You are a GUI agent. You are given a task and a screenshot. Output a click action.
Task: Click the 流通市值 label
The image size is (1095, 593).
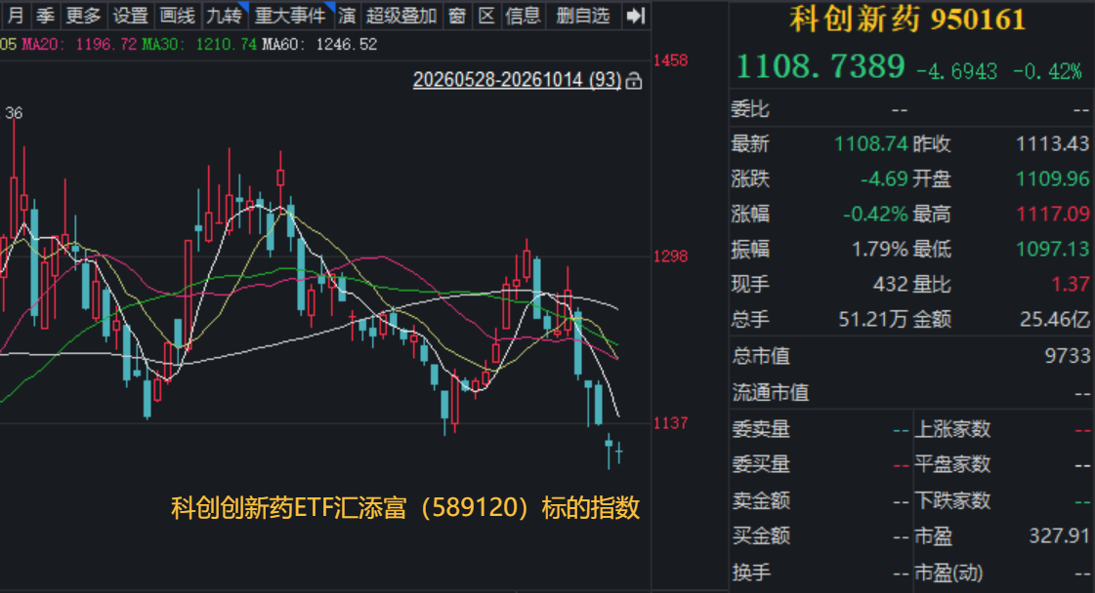click(x=771, y=393)
